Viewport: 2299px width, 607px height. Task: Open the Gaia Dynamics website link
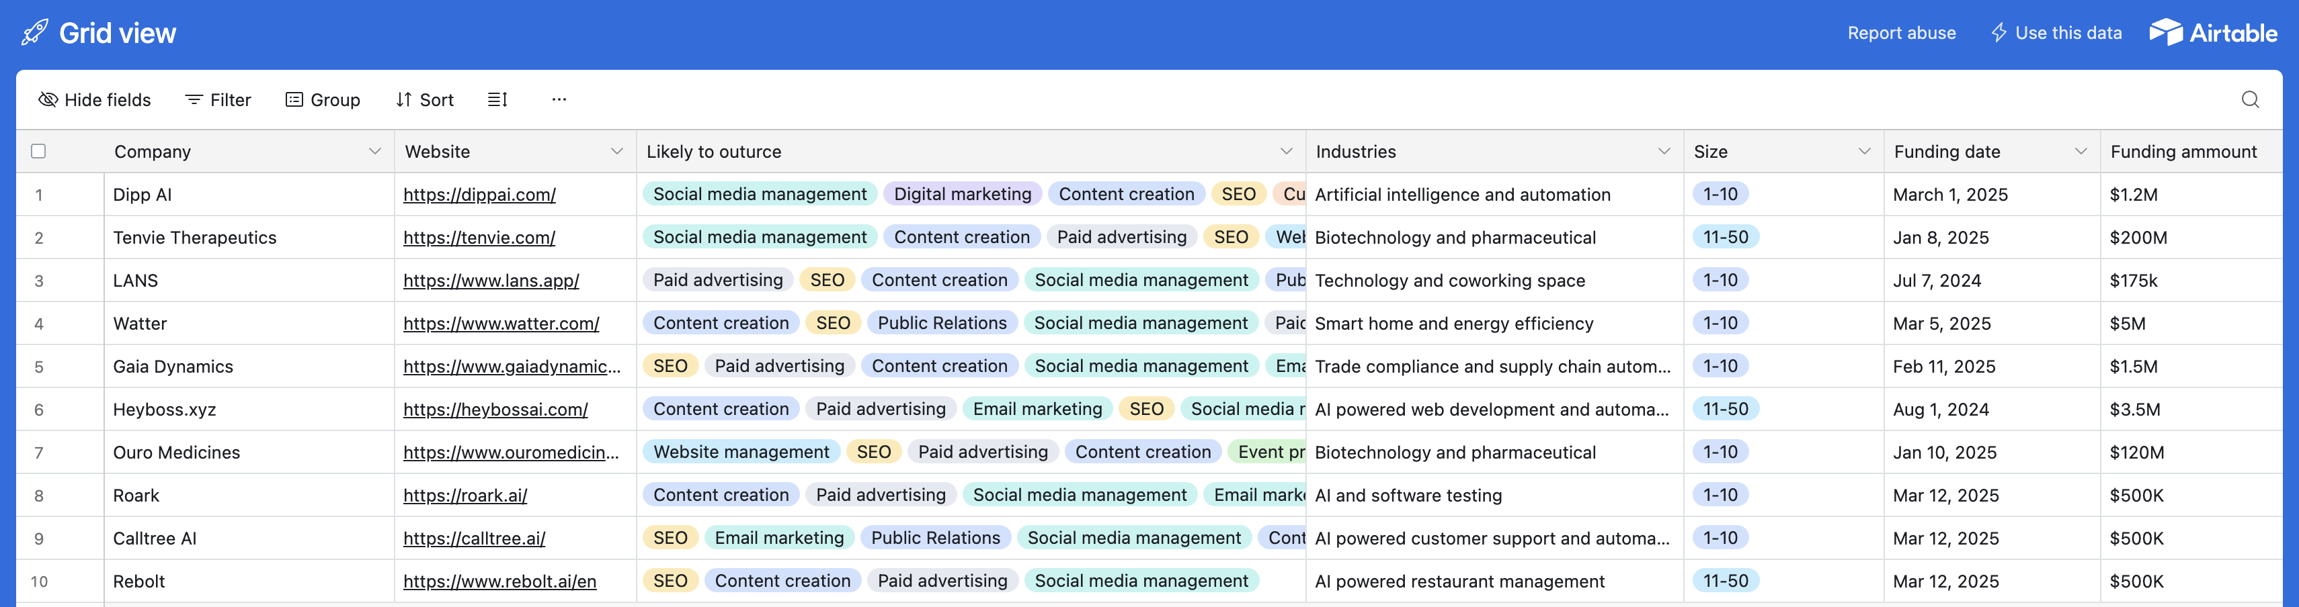pos(512,367)
